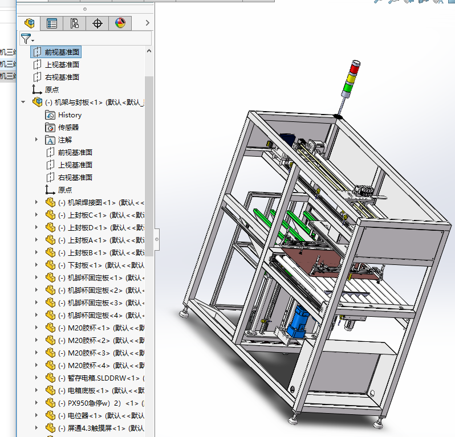Click the 上封板C<1> part icon

pos(51,215)
